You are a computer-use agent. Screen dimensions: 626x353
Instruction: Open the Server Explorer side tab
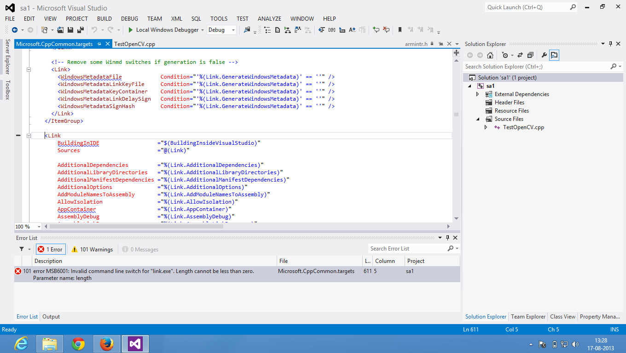click(x=7, y=57)
